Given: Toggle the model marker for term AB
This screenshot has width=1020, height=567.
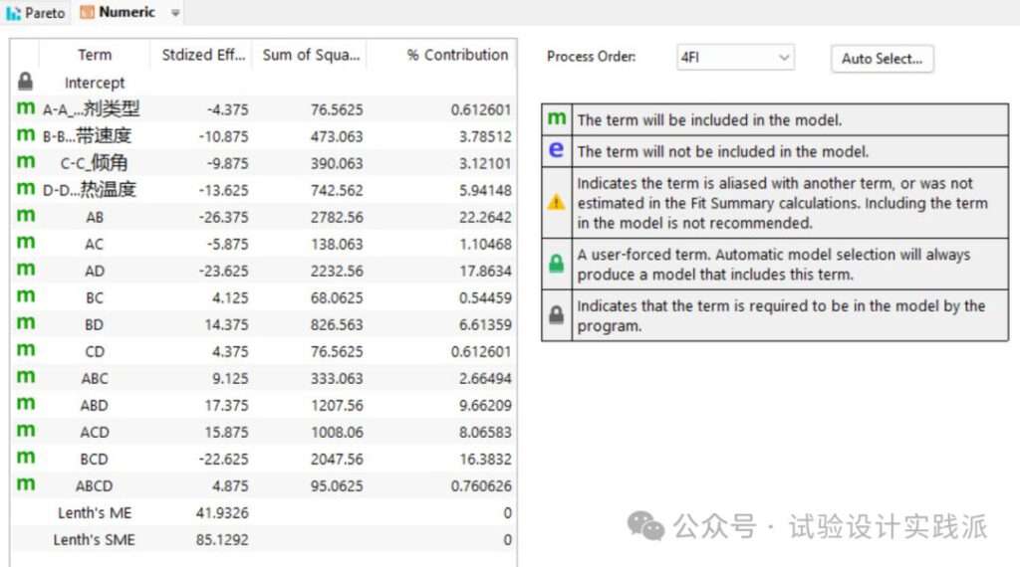Looking at the screenshot, I should pos(25,215).
